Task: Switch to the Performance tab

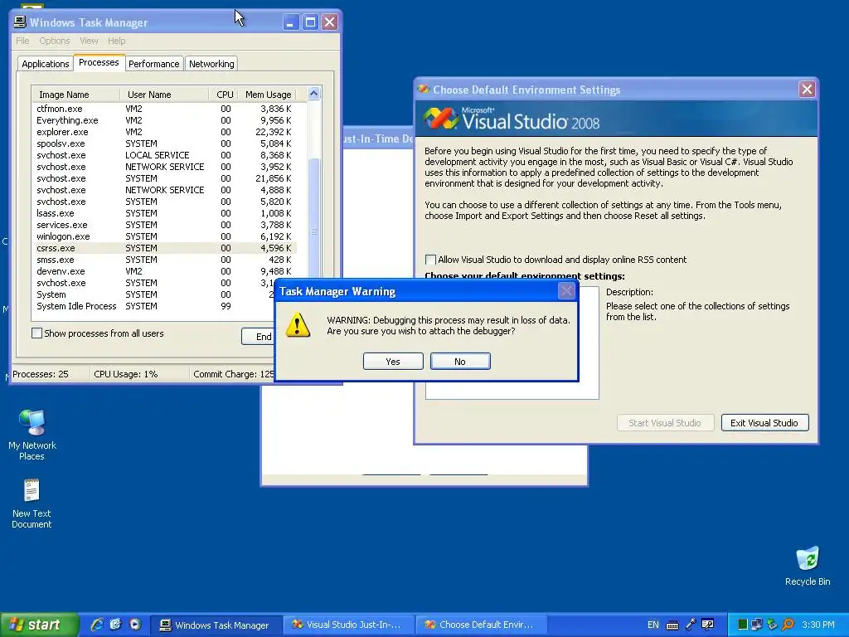Action: coord(153,64)
